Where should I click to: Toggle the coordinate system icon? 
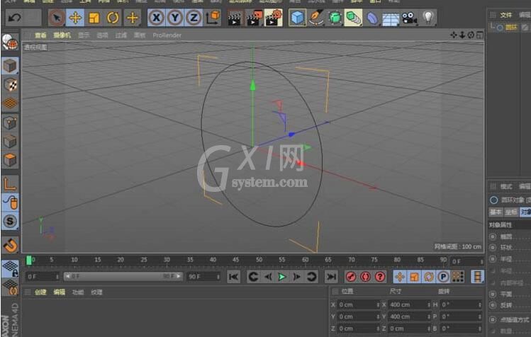(x=213, y=18)
